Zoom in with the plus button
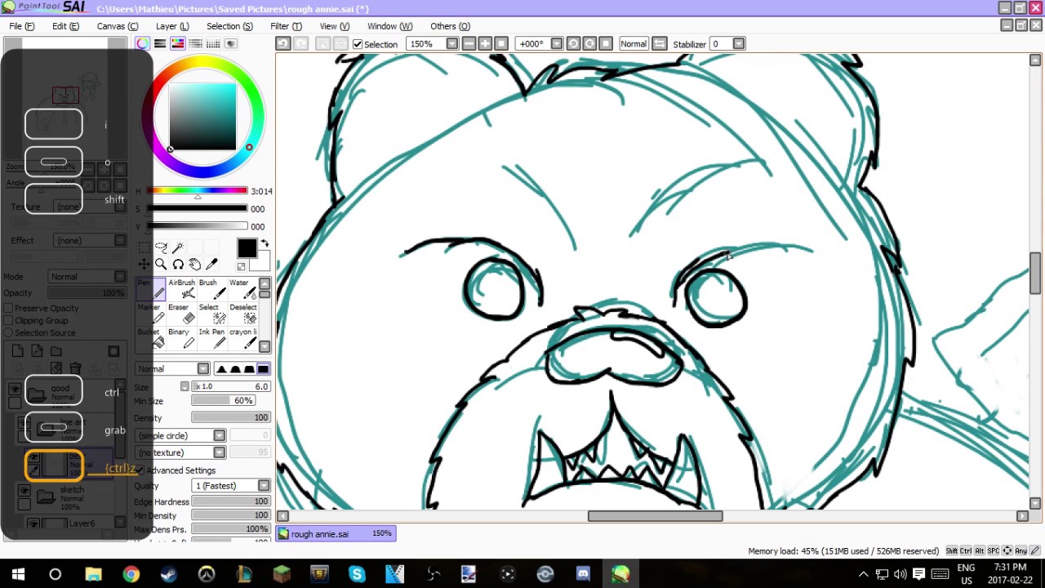The image size is (1045, 588). click(x=485, y=44)
